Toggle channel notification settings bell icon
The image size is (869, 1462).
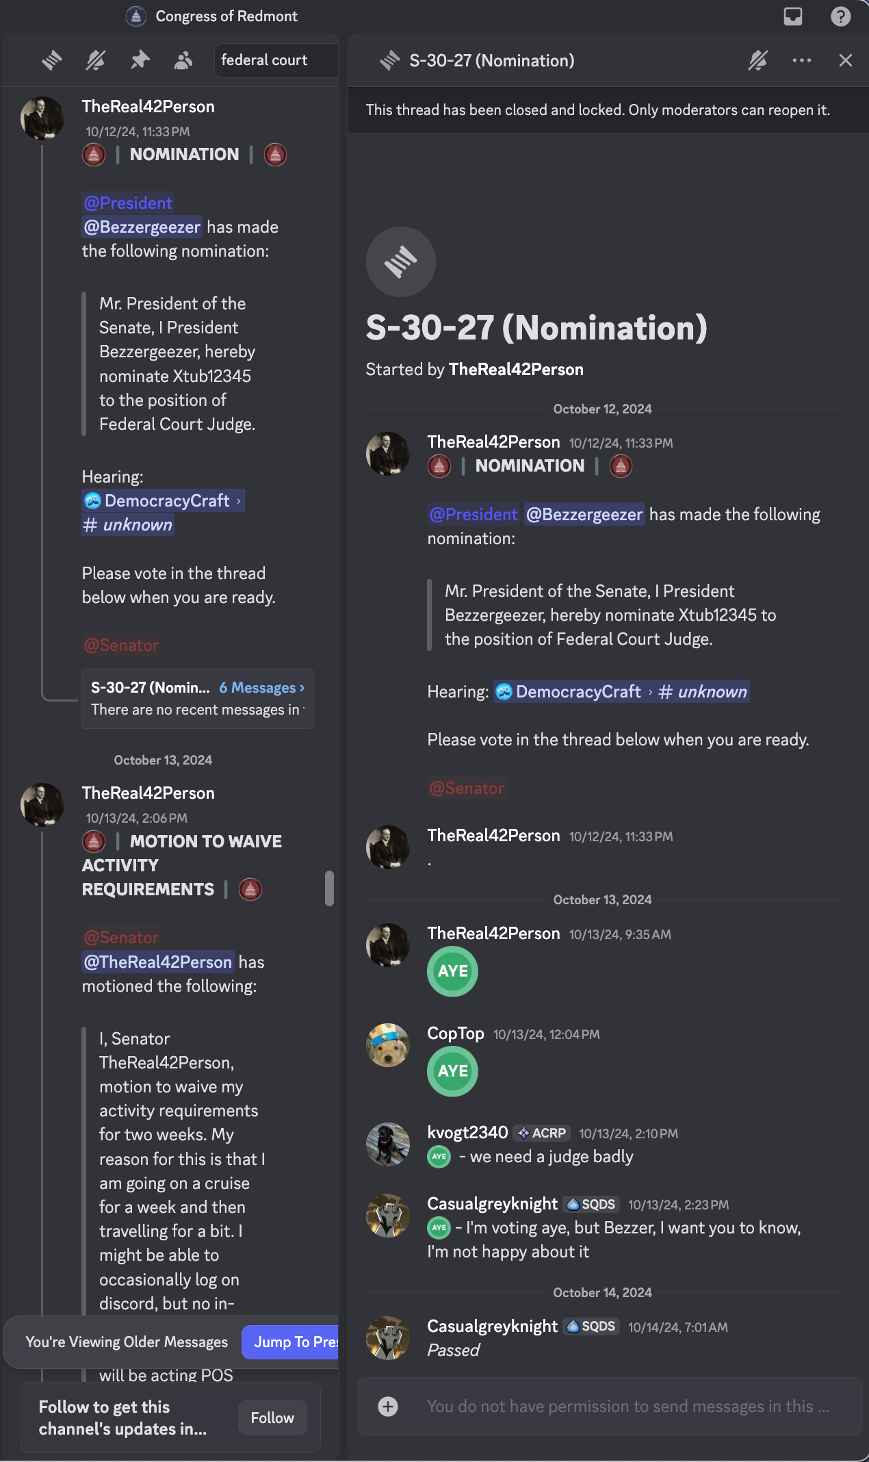(96, 60)
